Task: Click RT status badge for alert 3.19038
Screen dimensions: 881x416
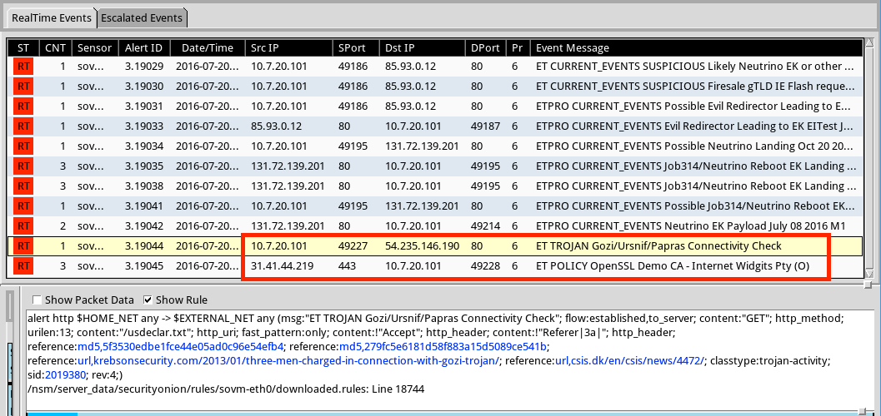Action: (x=23, y=186)
